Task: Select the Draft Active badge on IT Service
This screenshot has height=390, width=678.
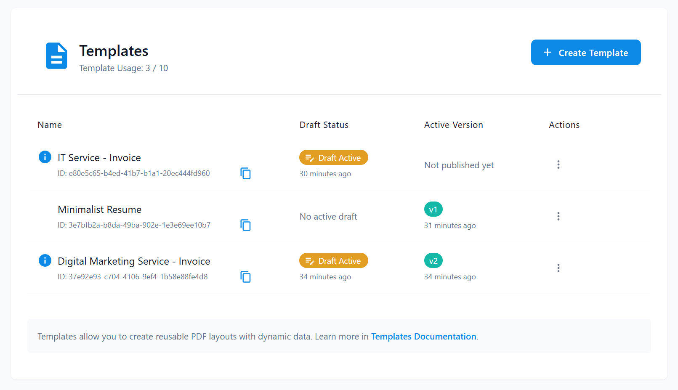Action: (333, 157)
